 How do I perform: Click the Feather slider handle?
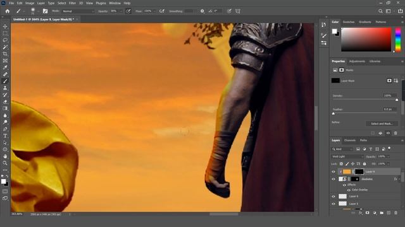333,113
